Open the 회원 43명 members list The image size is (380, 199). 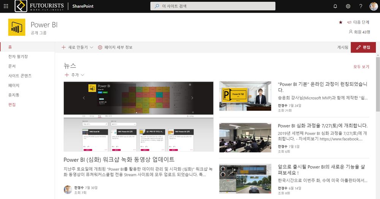(359, 32)
